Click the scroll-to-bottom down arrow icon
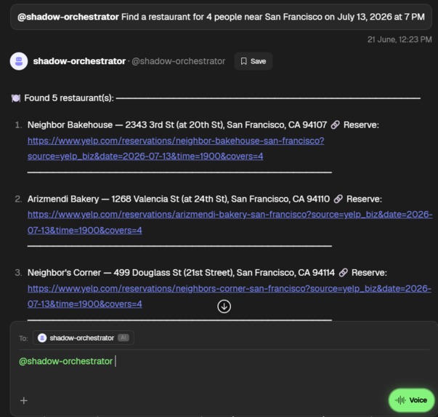Image resolution: width=438 pixels, height=417 pixels. pos(224,306)
